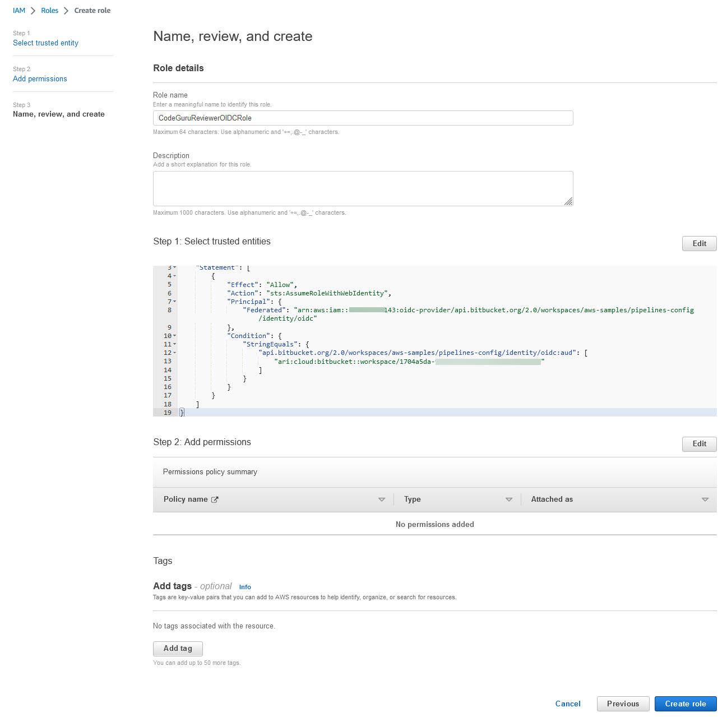The width and height of the screenshot is (727, 717).
Task: Sort by Type column arrow
Action: (509, 499)
